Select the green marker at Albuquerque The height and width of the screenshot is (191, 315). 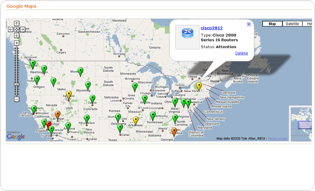pyautogui.click(x=87, y=119)
